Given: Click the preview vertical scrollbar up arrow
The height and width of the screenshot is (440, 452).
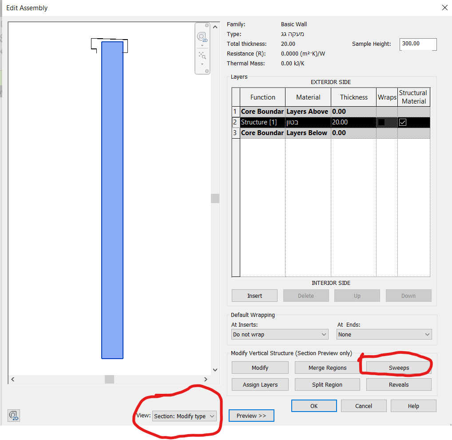Looking at the screenshot, I should coord(215,27).
